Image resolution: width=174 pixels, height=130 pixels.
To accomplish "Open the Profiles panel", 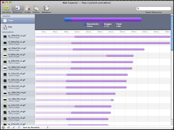I will pos(36,10).
